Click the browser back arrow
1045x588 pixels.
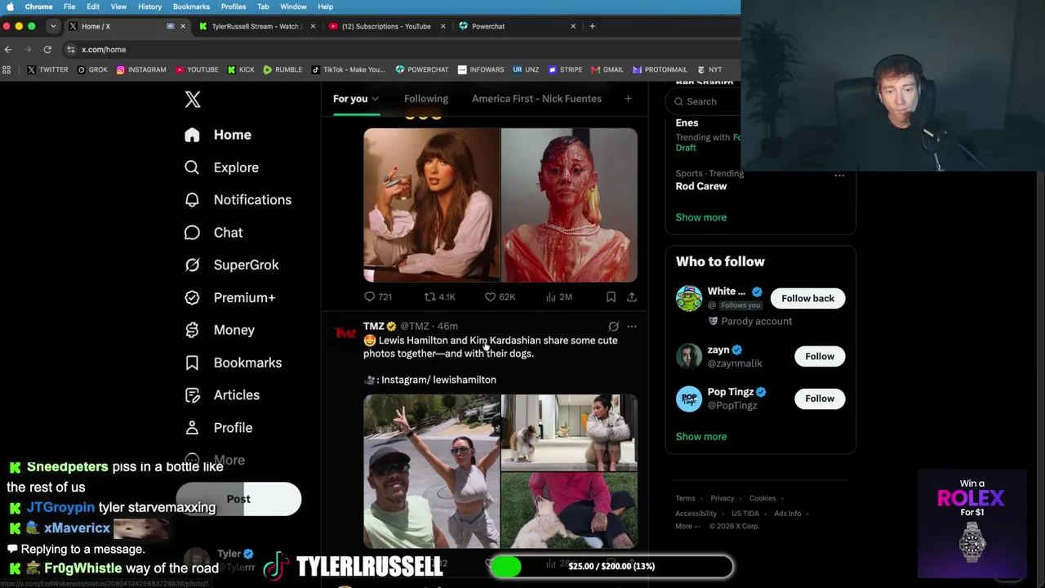tap(8, 50)
